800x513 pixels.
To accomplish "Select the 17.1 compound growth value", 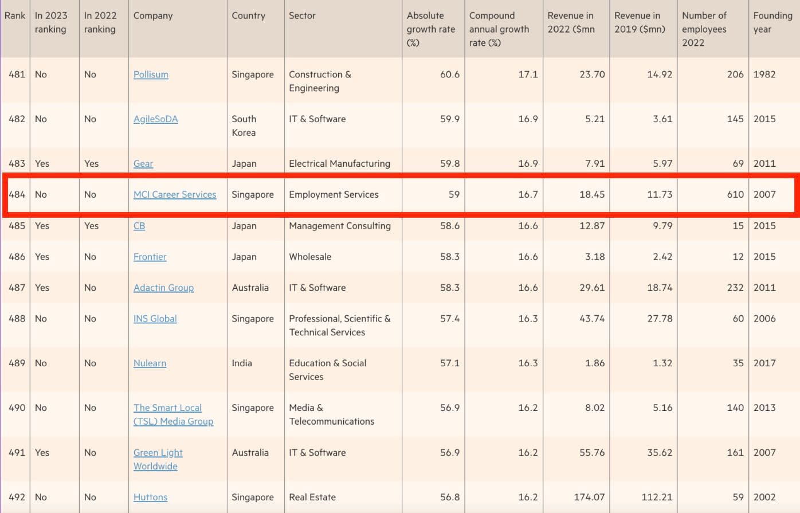I will pos(528,75).
